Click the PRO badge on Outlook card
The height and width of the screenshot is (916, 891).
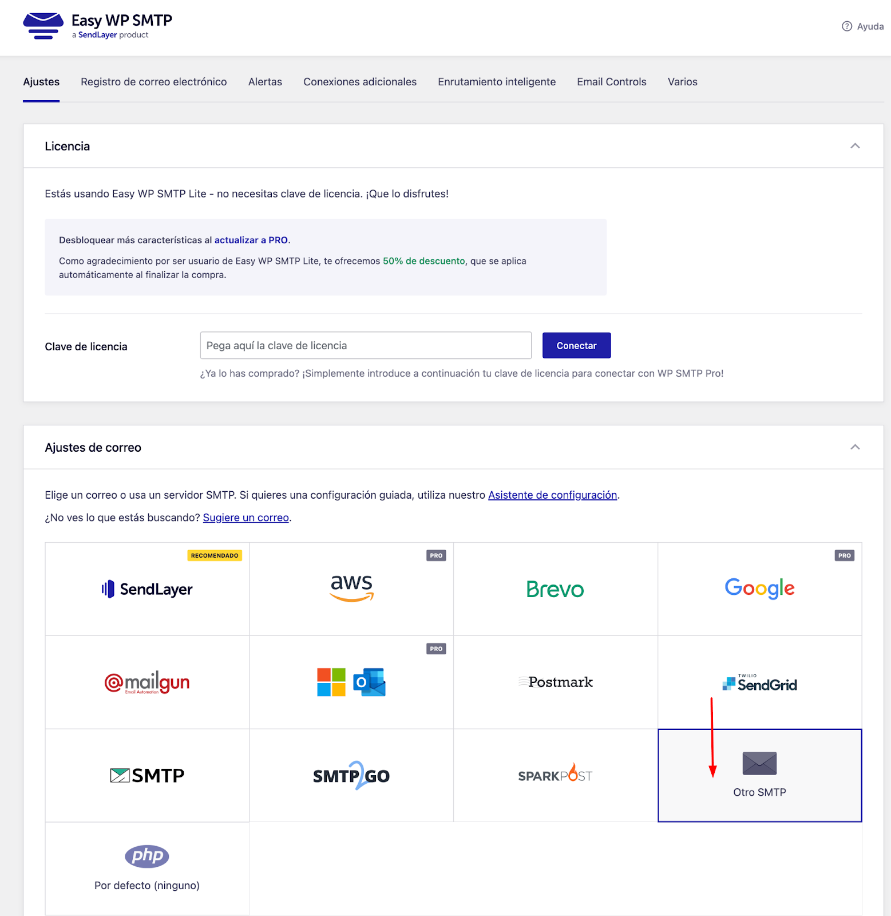point(436,649)
